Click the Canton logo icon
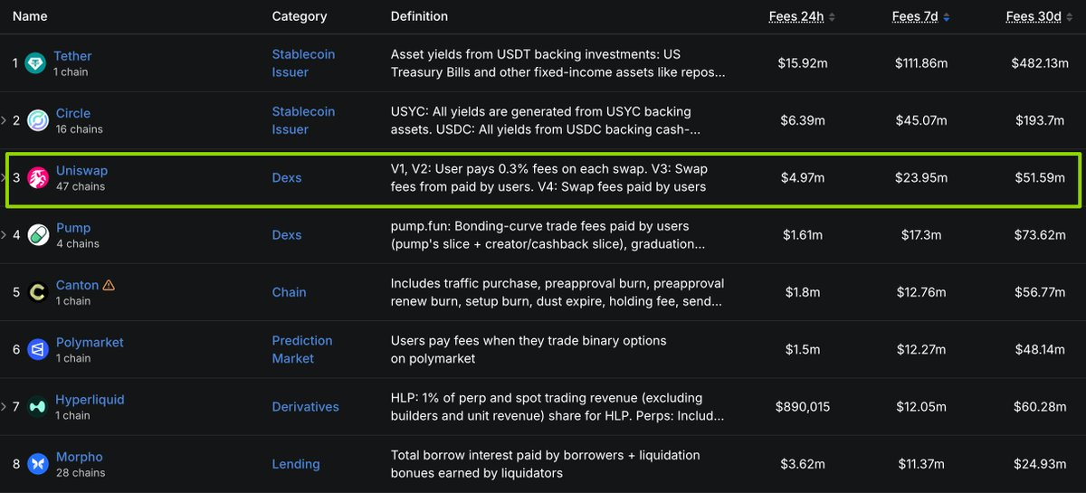Image resolution: width=1086 pixels, height=493 pixels. [x=38, y=292]
